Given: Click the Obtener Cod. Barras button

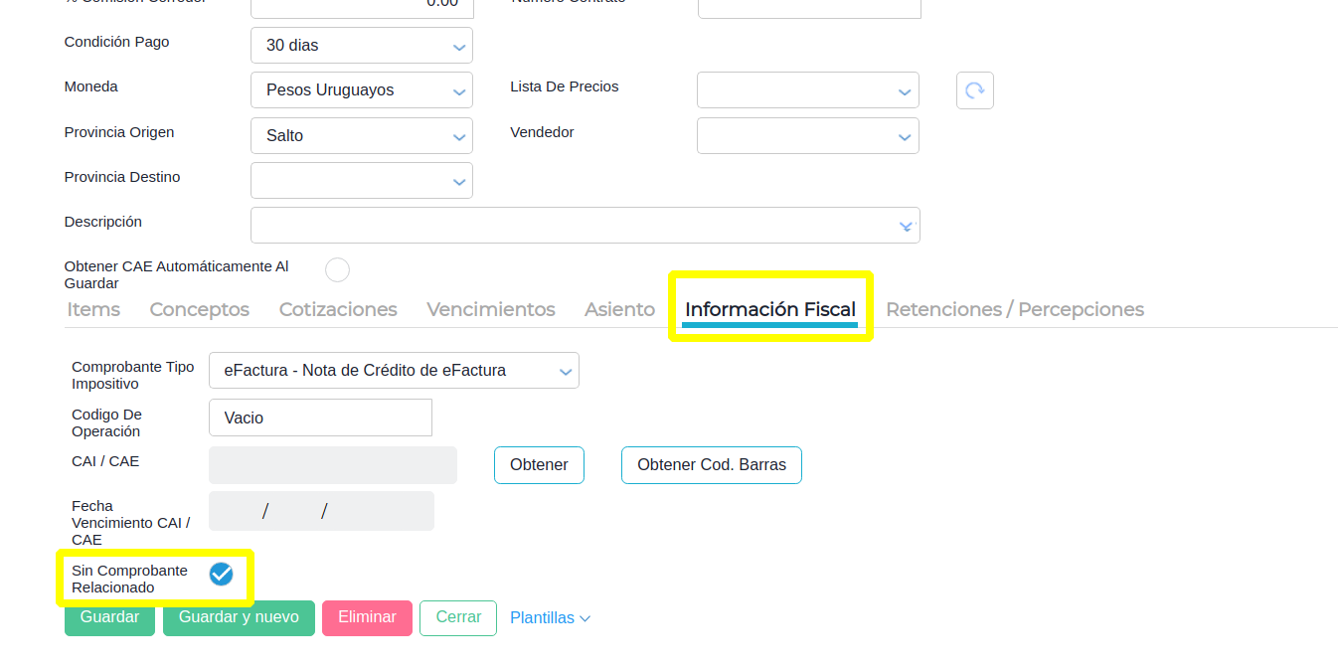Looking at the screenshot, I should (711, 465).
